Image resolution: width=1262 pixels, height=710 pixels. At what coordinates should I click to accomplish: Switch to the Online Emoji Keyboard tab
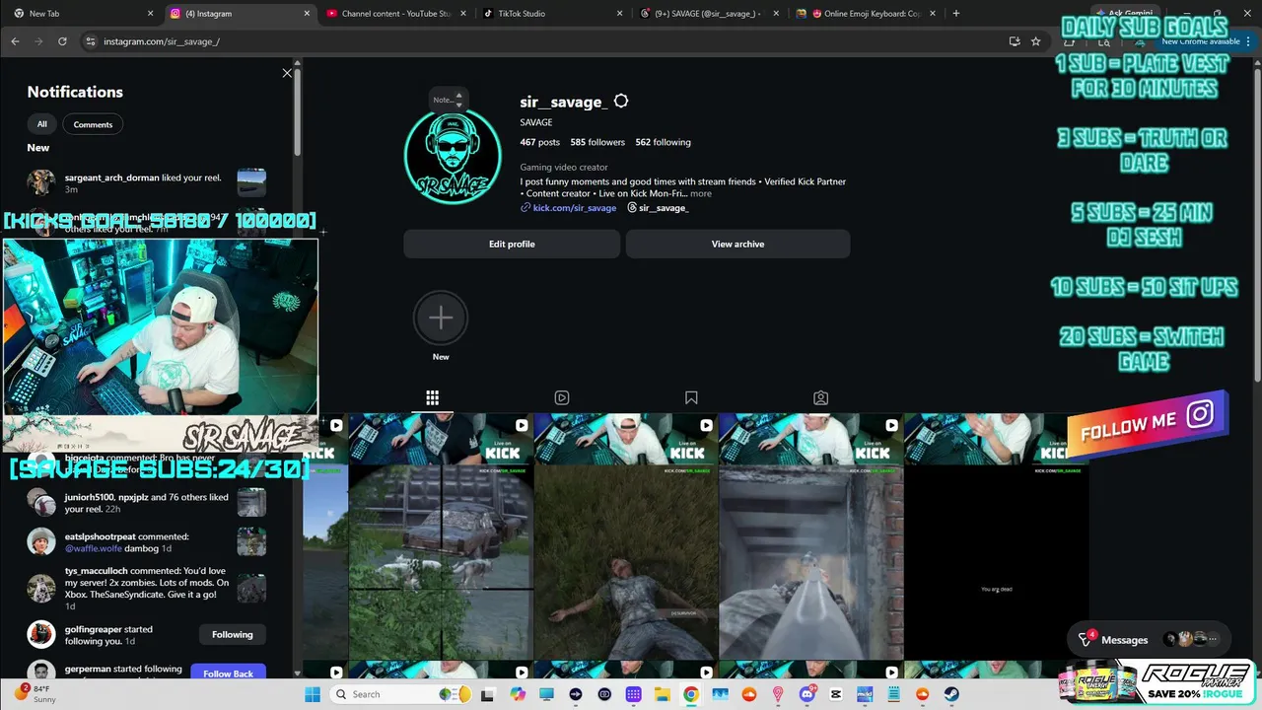(x=865, y=14)
